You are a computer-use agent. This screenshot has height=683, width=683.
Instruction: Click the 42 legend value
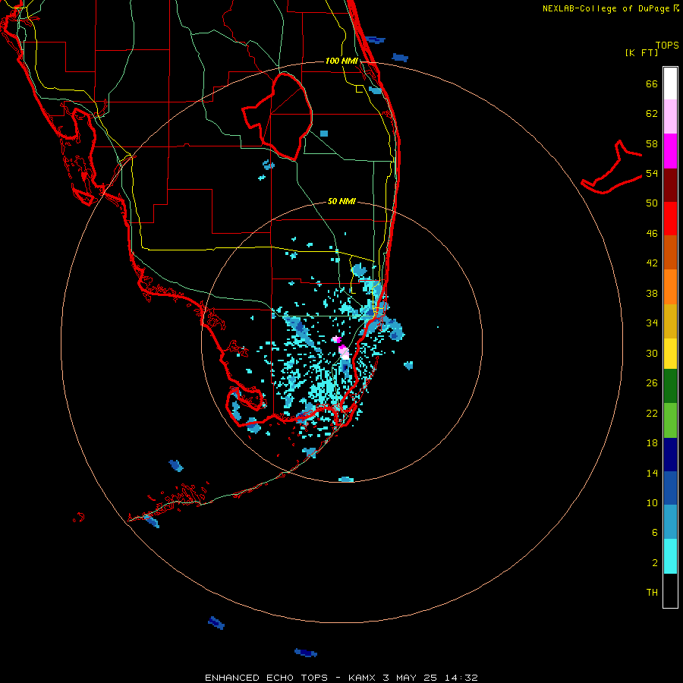[652, 263]
